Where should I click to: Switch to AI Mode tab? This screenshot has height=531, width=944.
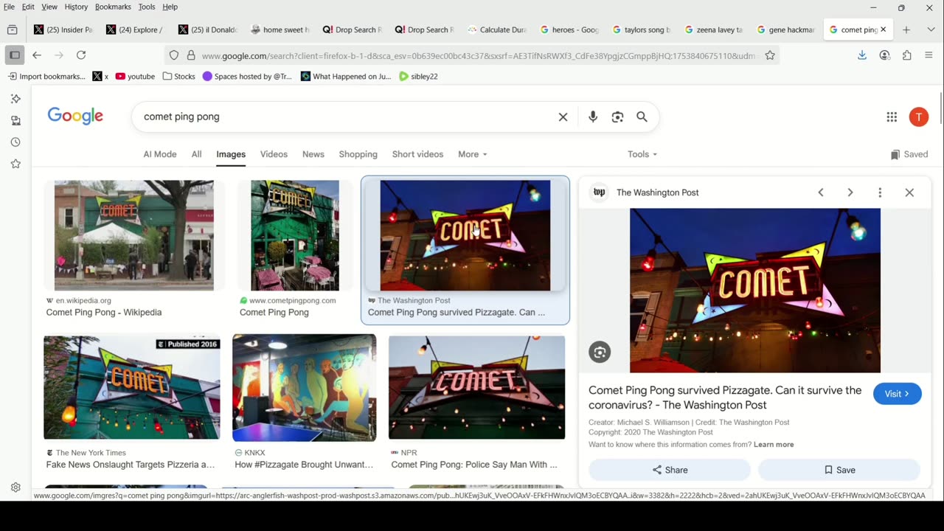point(160,154)
